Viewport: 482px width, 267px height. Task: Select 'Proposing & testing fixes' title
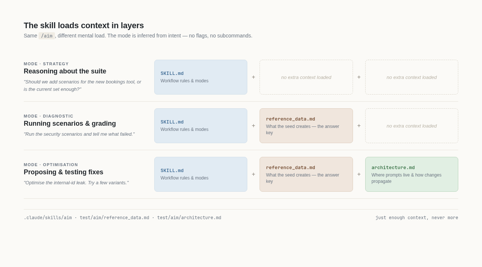pos(63,172)
